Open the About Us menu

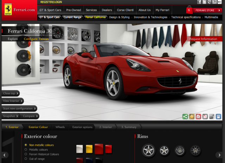(x=144, y=10)
